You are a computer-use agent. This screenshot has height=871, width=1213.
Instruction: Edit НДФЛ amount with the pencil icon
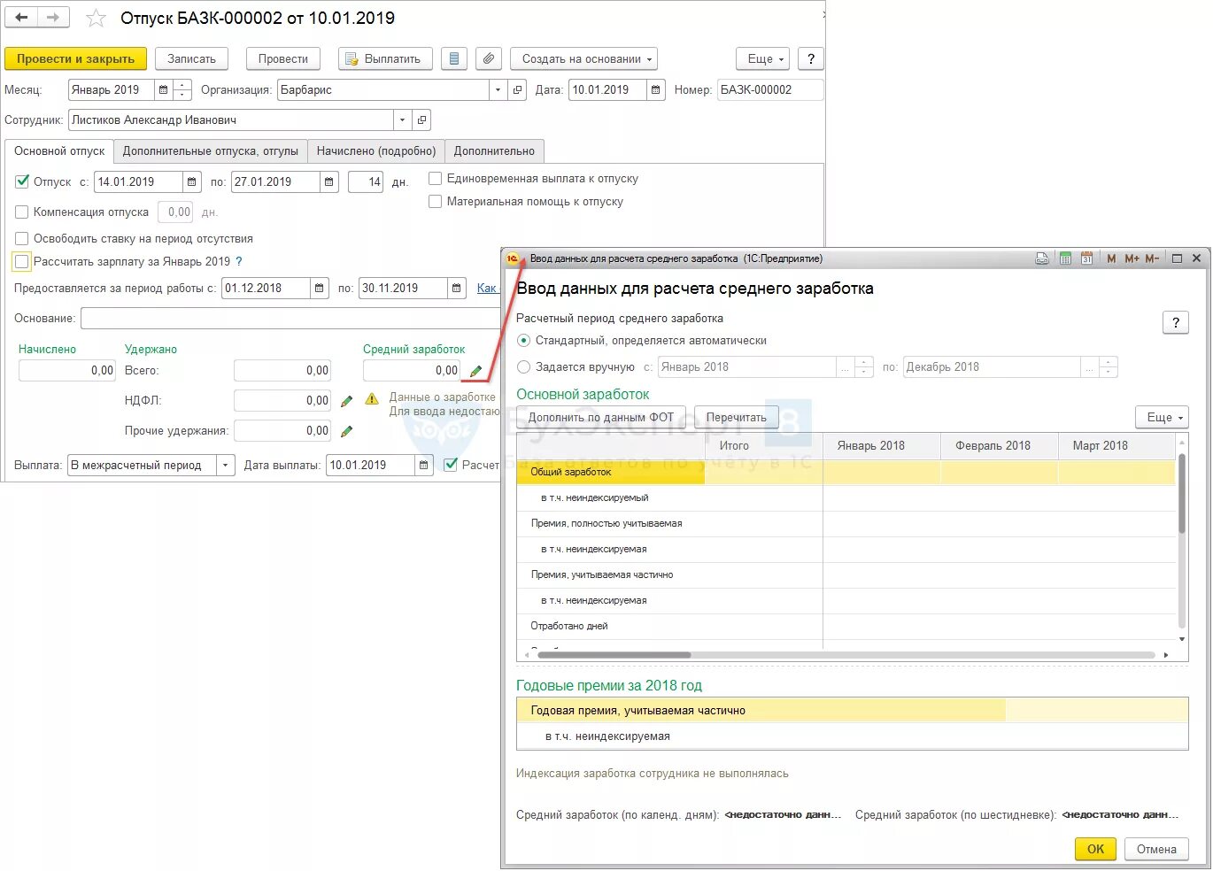tap(346, 401)
